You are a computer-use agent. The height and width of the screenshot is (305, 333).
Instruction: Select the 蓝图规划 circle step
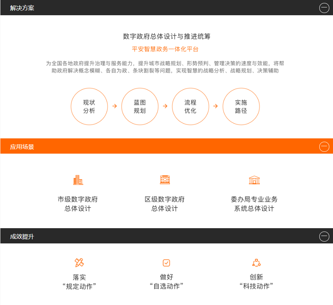point(140,106)
